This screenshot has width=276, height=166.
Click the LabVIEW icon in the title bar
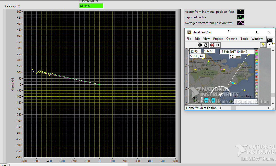coord(189,32)
